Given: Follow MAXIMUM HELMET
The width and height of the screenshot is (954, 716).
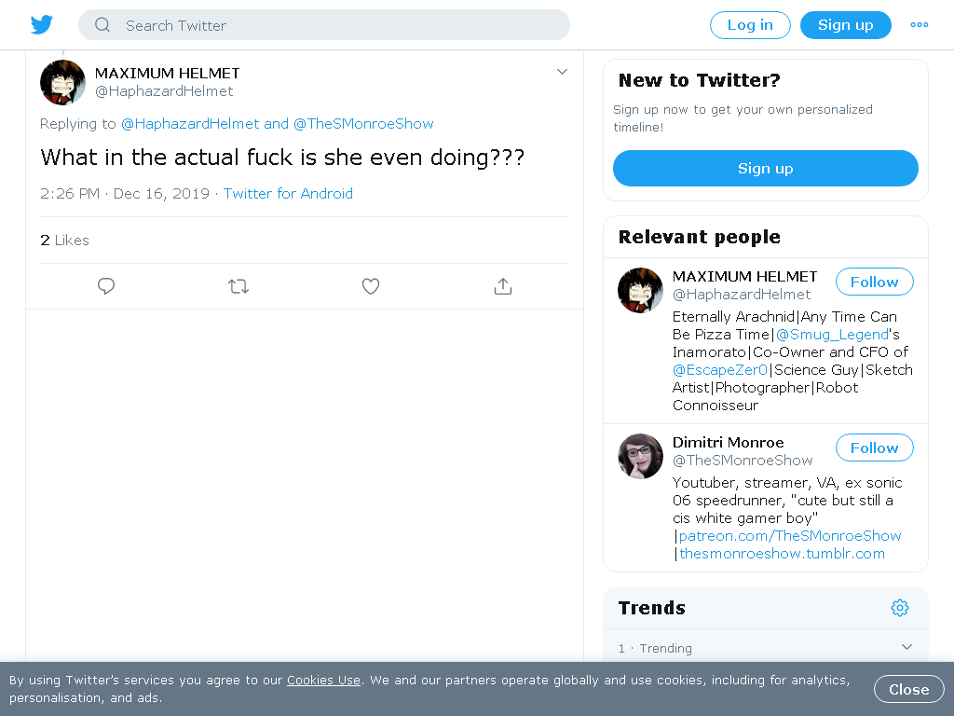Looking at the screenshot, I should [x=874, y=282].
